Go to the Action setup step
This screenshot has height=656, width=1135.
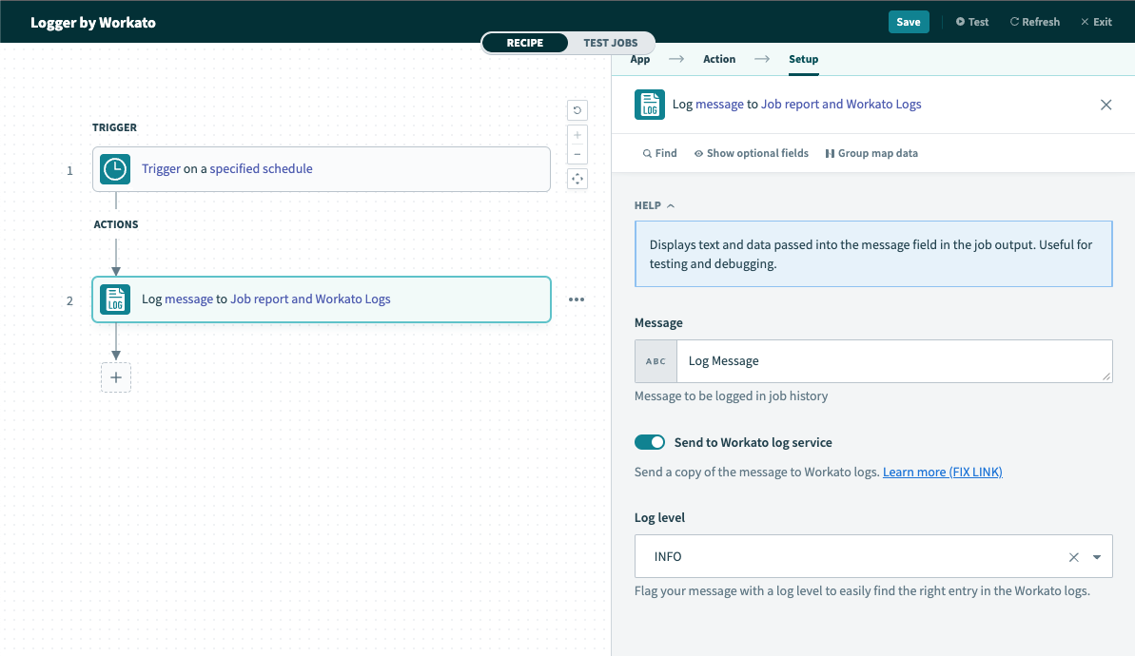[x=719, y=59]
